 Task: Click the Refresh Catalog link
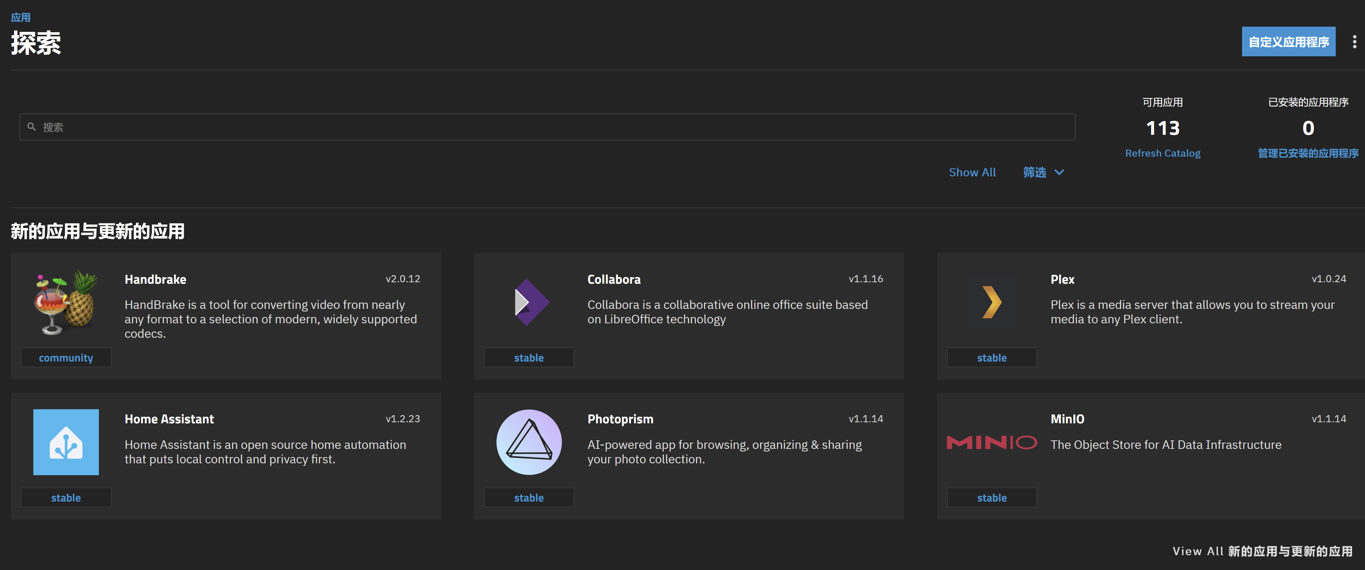1162,153
